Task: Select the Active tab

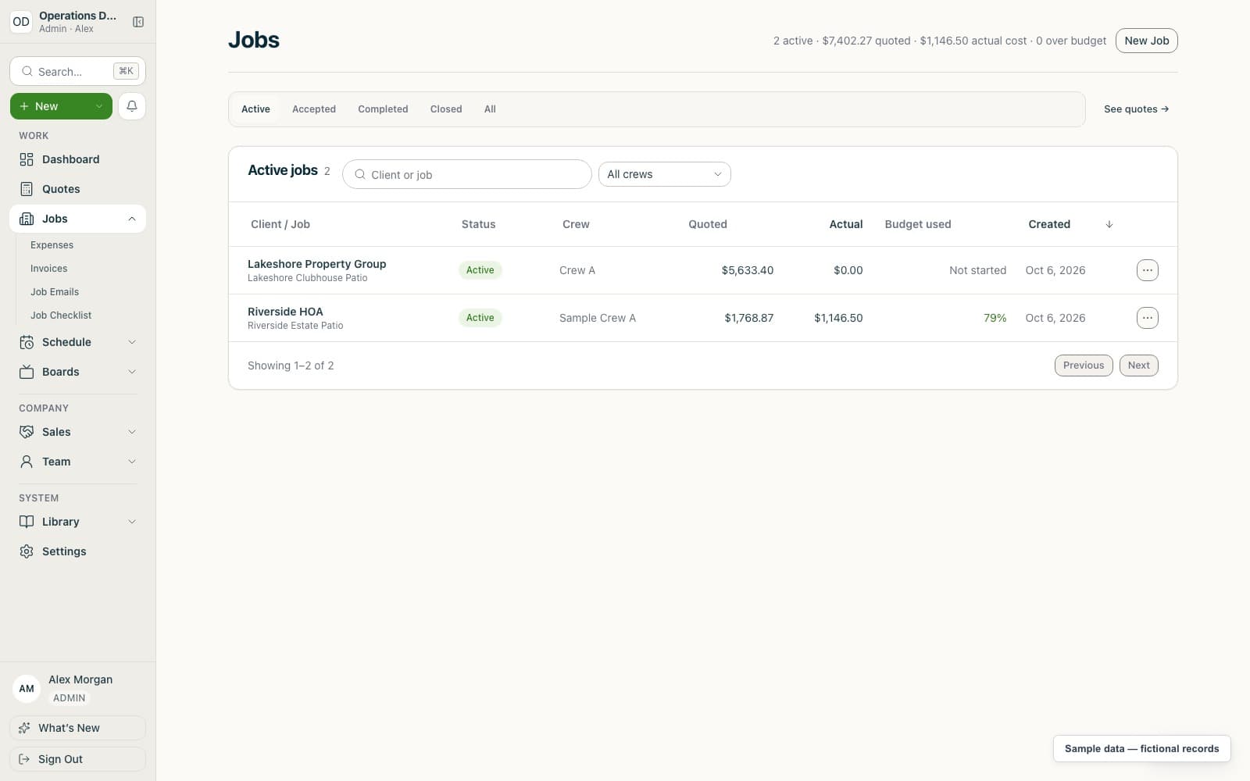Action: [x=255, y=109]
